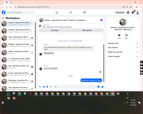Click the Marketplace listing $600 title
The width and height of the screenshot is (143, 114).
pyautogui.click(x=57, y=27)
